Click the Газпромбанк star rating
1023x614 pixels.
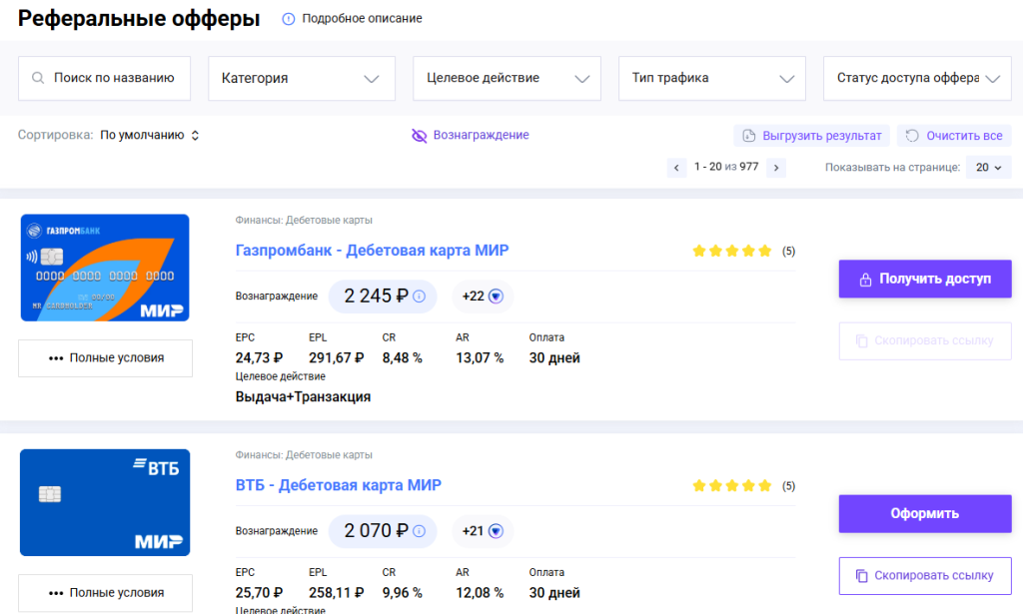coord(732,251)
